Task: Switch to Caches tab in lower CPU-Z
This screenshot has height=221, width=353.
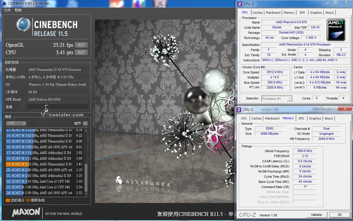Action: [256, 118]
